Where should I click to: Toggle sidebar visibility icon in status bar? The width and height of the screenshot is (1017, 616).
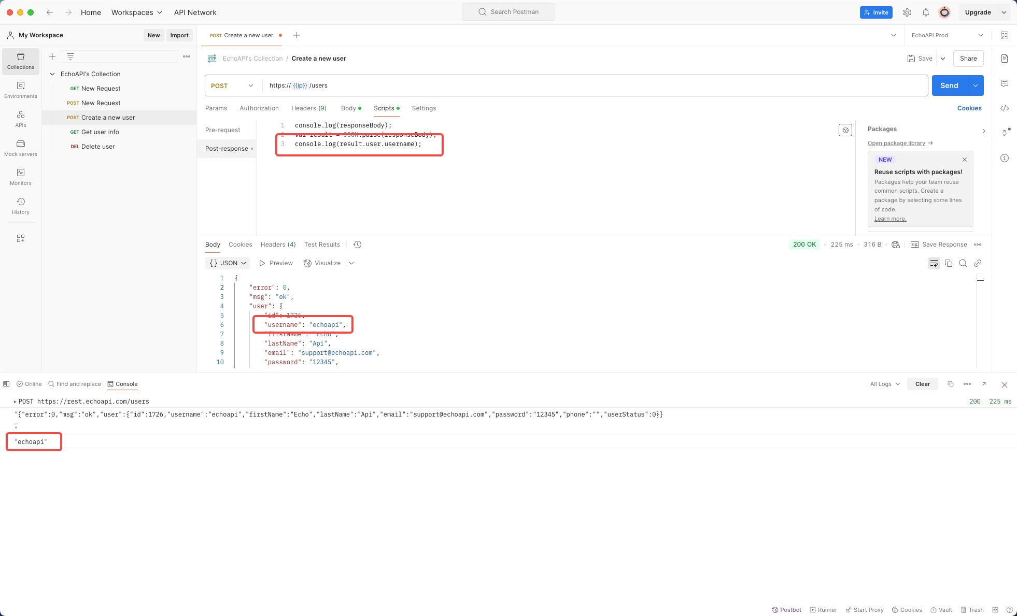pos(6,384)
